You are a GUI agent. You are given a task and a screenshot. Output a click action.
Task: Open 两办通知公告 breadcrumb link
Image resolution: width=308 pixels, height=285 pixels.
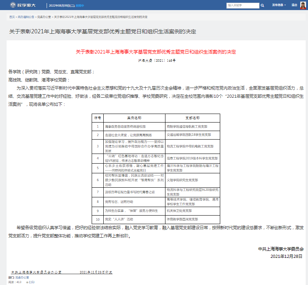[26, 17]
